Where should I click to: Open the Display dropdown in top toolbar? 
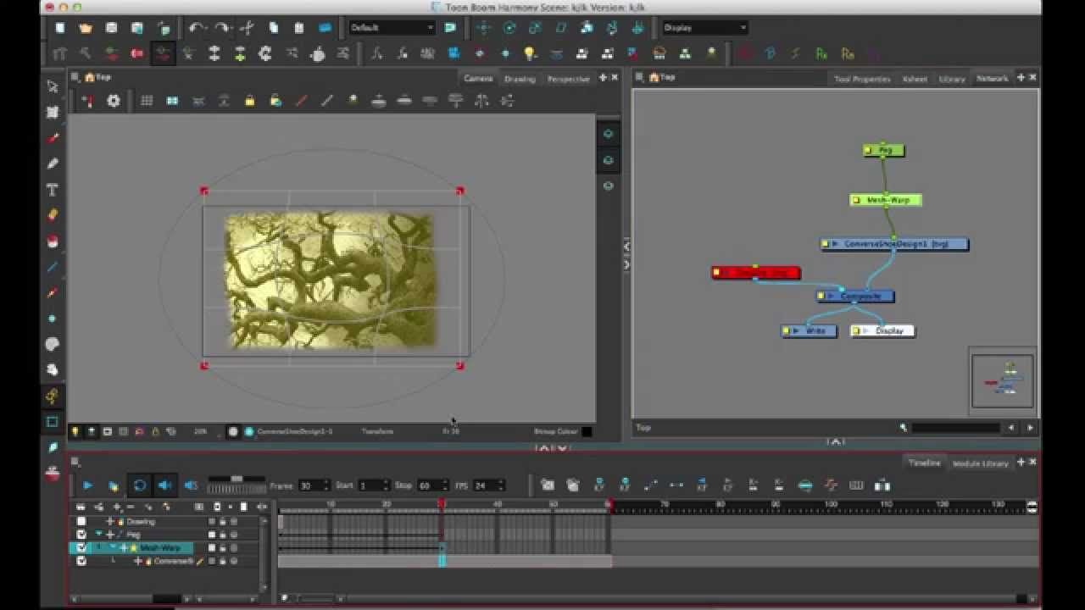click(x=705, y=28)
